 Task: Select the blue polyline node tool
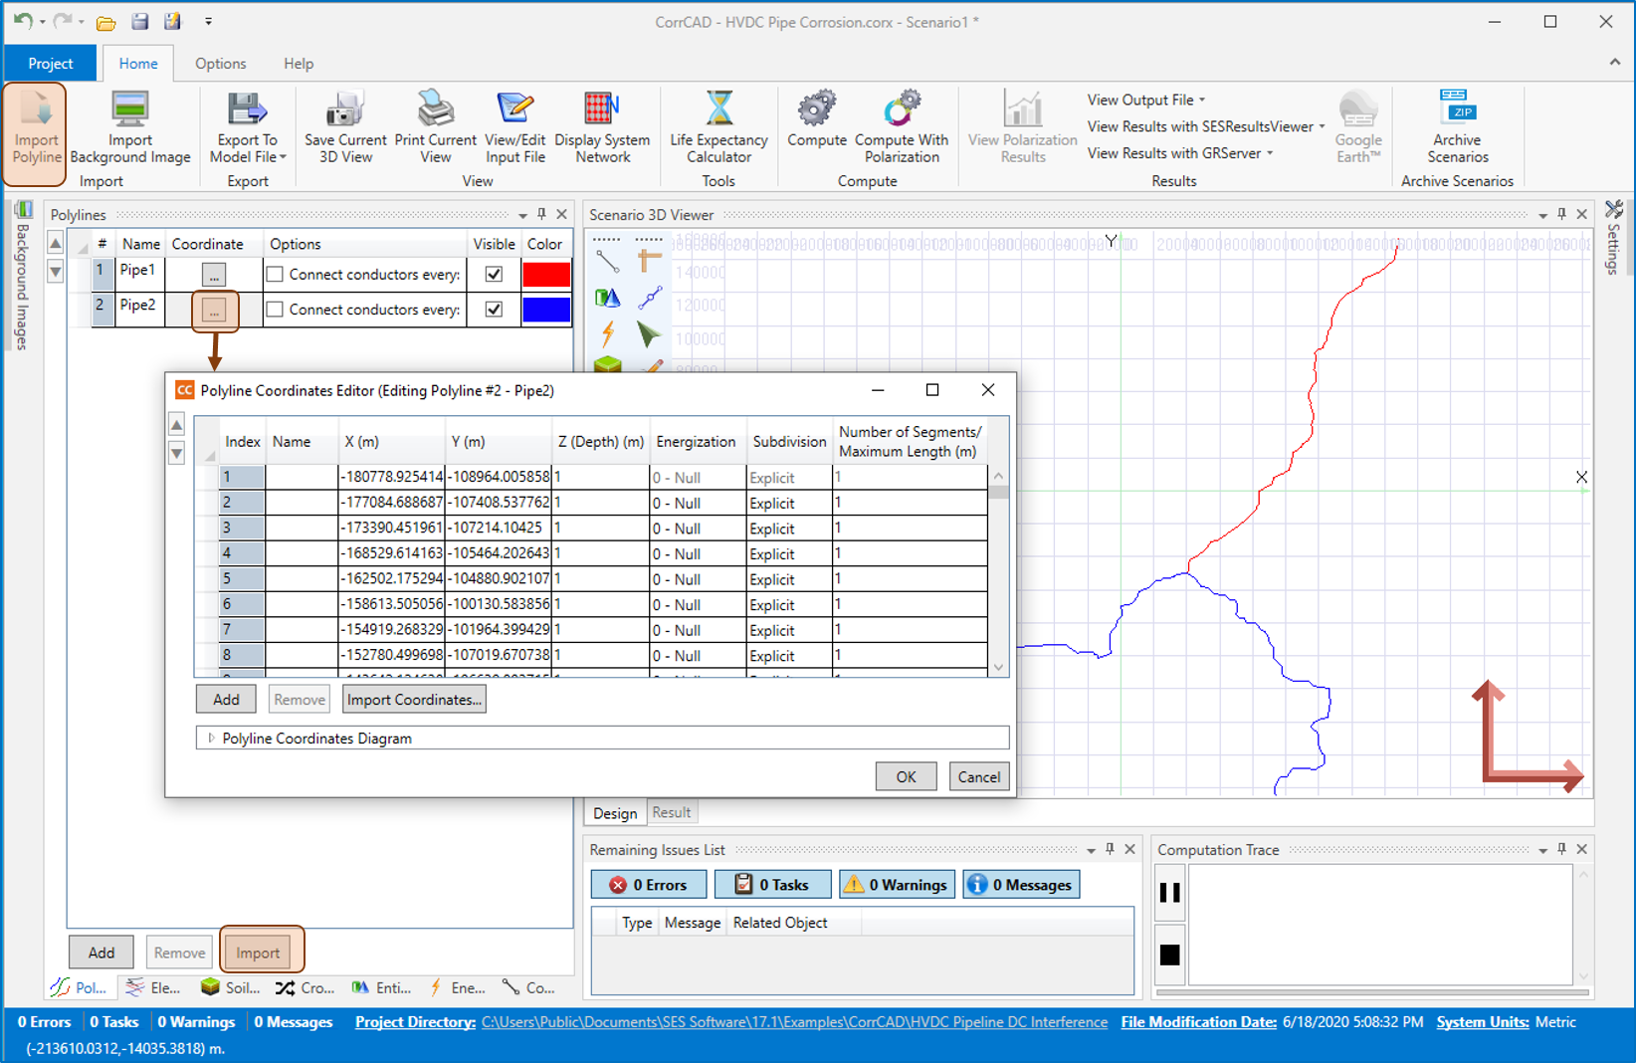click(x=649, y=298)
